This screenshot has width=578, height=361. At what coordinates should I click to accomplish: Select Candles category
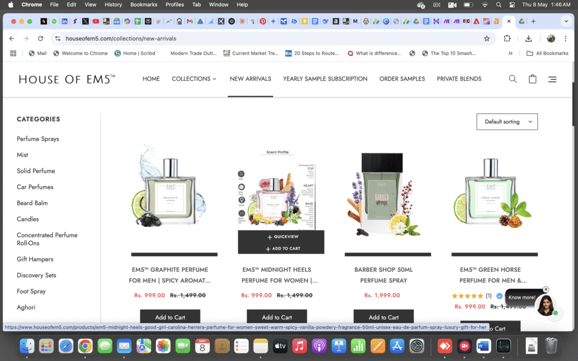click(28, 219)
